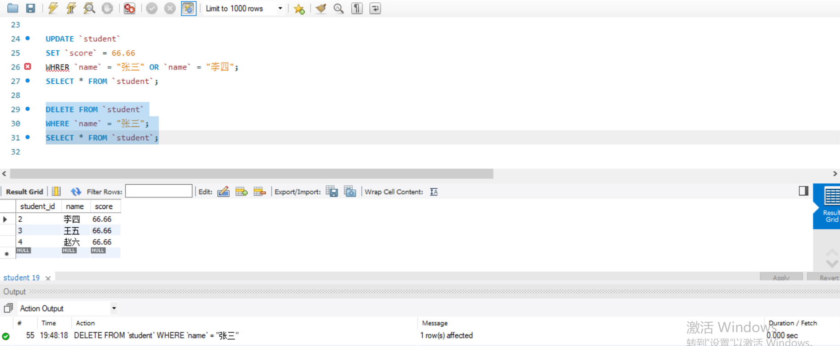Open a SQL script file with folder icon

[13, 8]
